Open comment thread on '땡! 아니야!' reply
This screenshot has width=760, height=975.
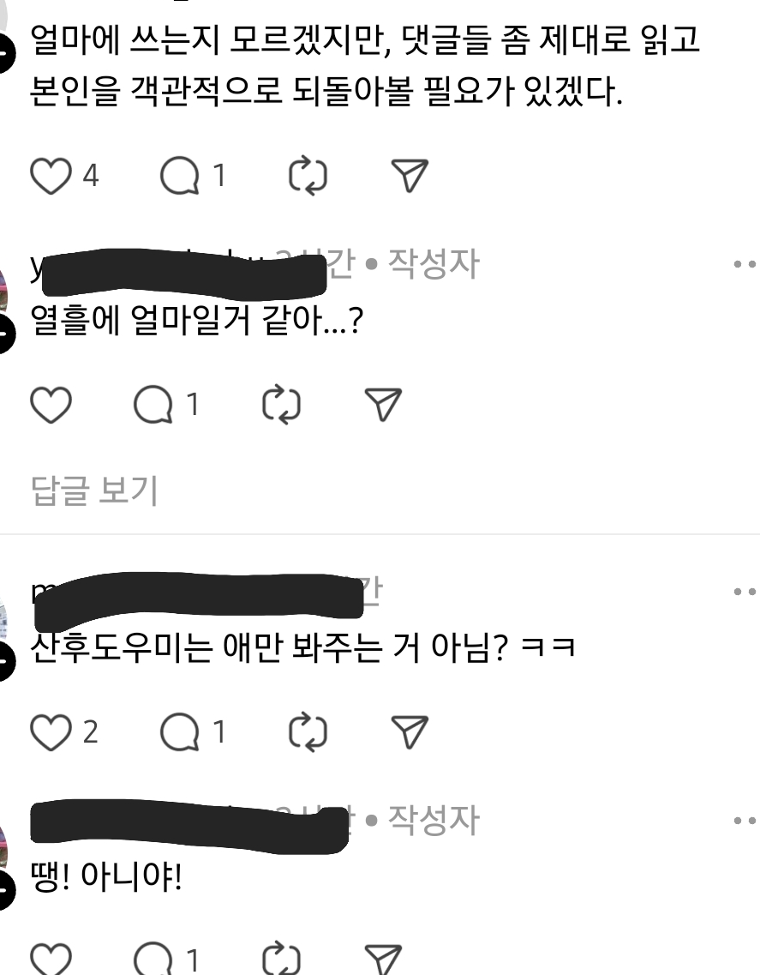click(153, 960)
